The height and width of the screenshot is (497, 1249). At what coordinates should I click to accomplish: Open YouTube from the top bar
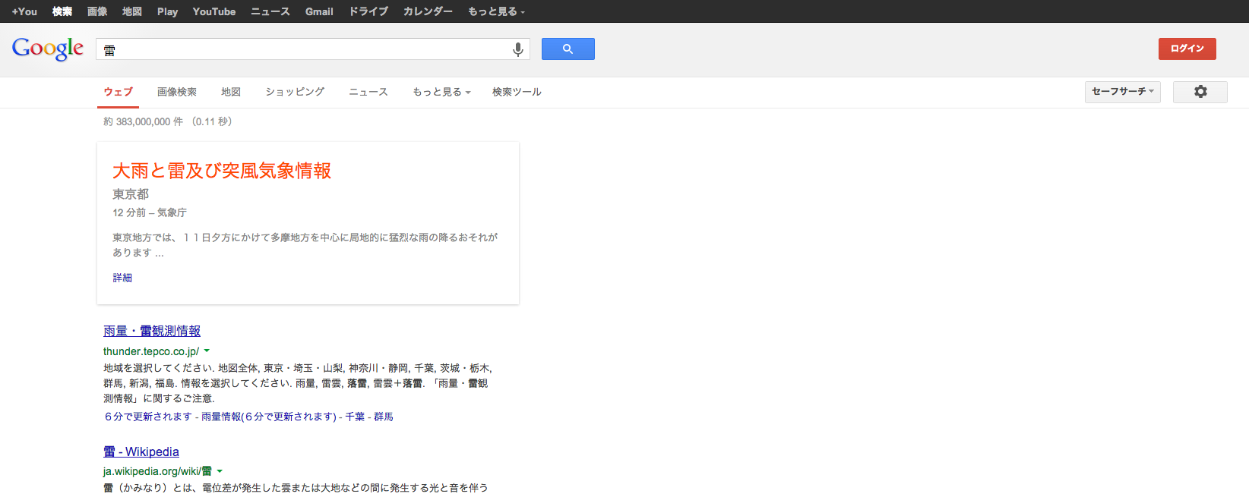[214, 11]
